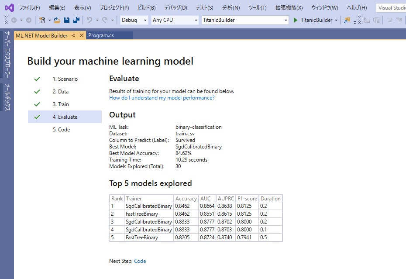Click the rank 2 FastTreeBinary trainer cell
Image resolution: width=406 pixels, height=279 pixels.
[x=149, y=214]
